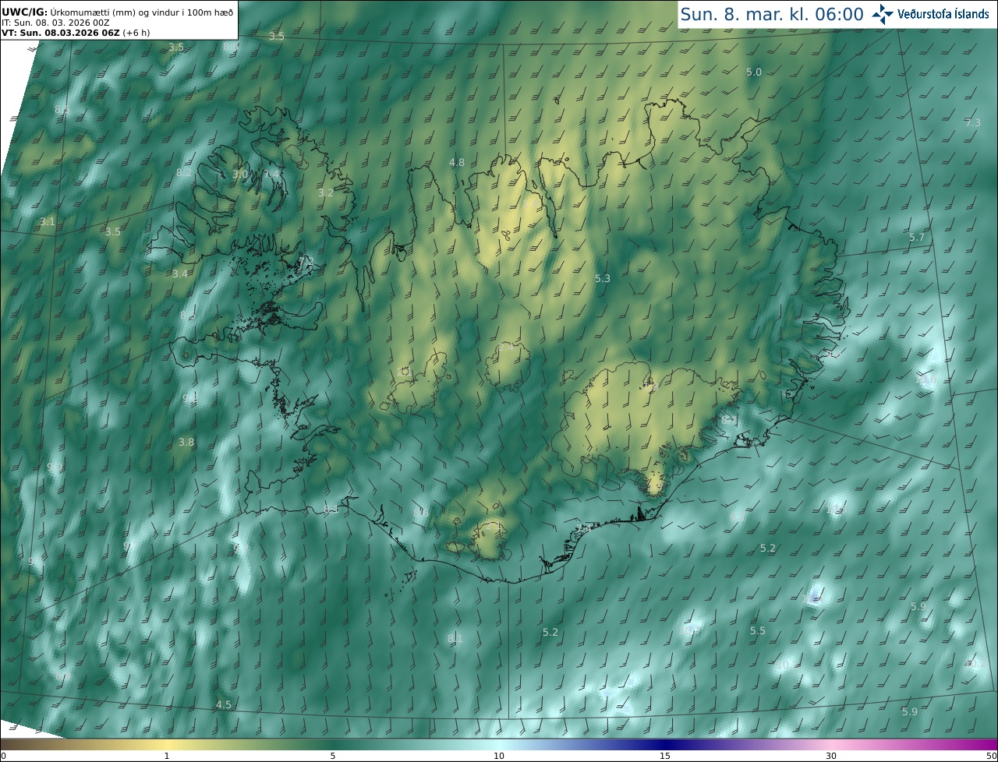Click the '7.3' value on the map
Viewport: 998px width, 762px height.
coord(973,122)
